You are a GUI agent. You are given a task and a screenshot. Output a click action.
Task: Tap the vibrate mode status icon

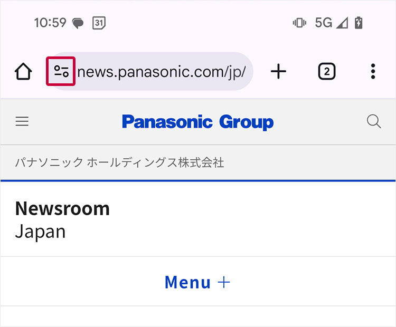(299, 23)
